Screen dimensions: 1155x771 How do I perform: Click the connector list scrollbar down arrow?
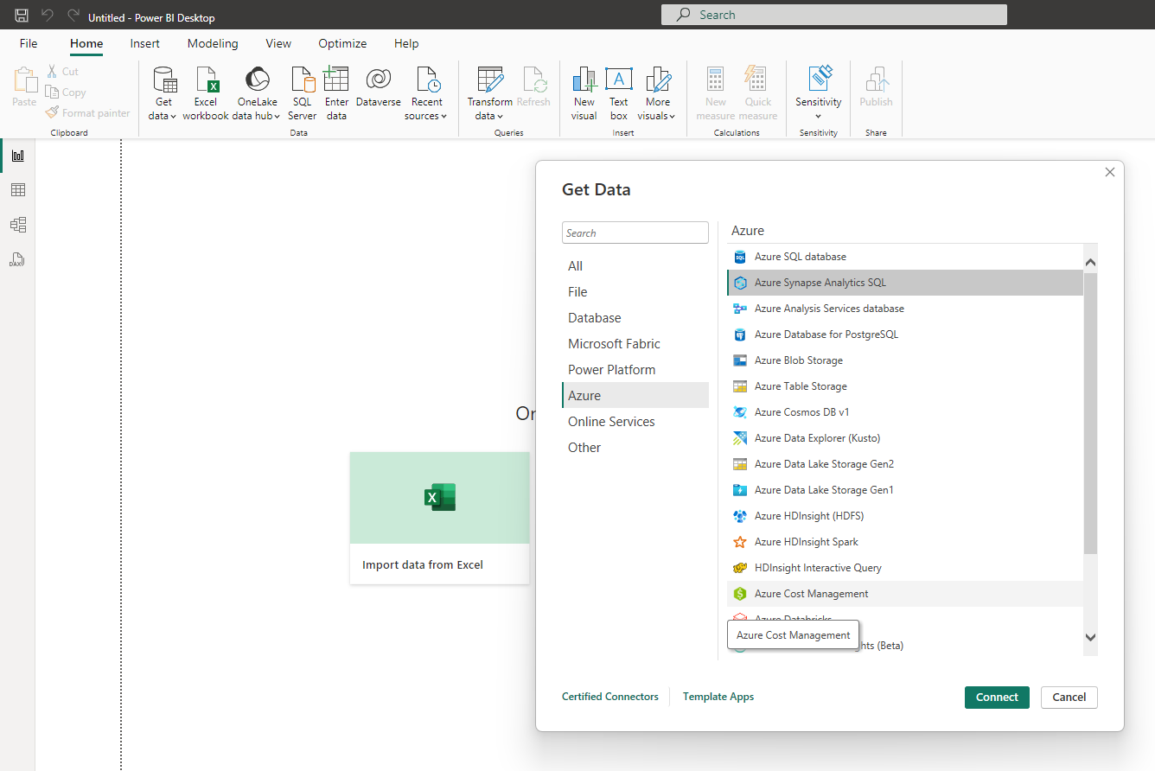(1090, 638)
